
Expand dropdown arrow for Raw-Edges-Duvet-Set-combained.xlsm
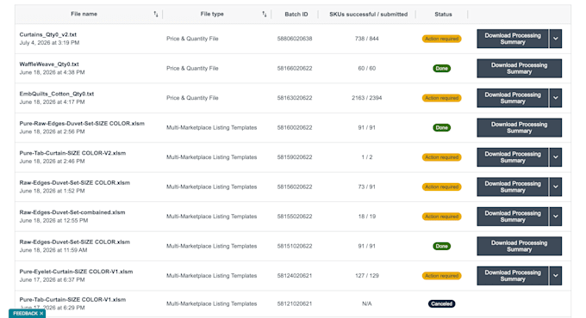[x=556, y=217]
